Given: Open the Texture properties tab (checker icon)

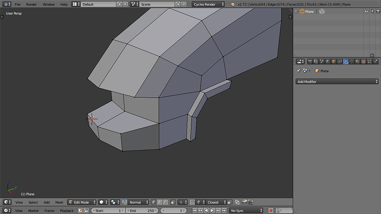Looking at the screenshot, I should pyautogui.click(x=363, y=62).
